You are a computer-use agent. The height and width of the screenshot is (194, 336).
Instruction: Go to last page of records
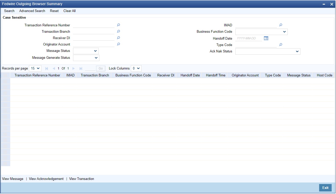pos(81,69)
